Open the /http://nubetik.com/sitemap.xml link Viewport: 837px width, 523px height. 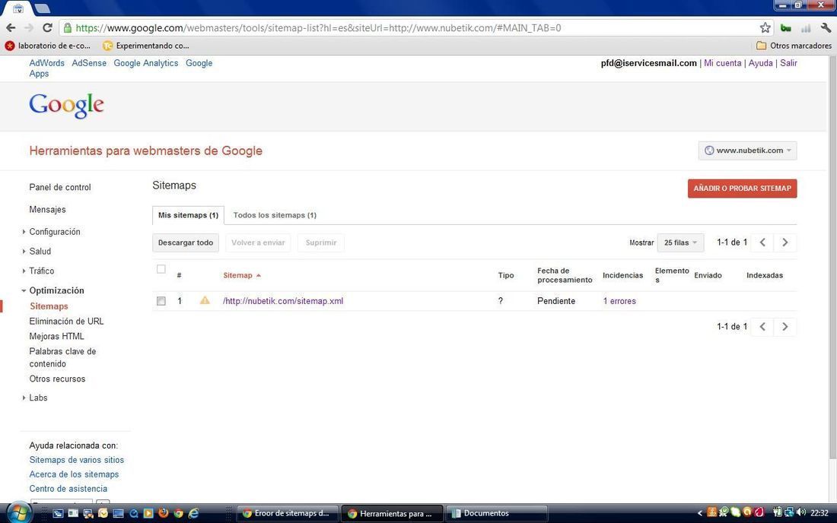point(283,301)
